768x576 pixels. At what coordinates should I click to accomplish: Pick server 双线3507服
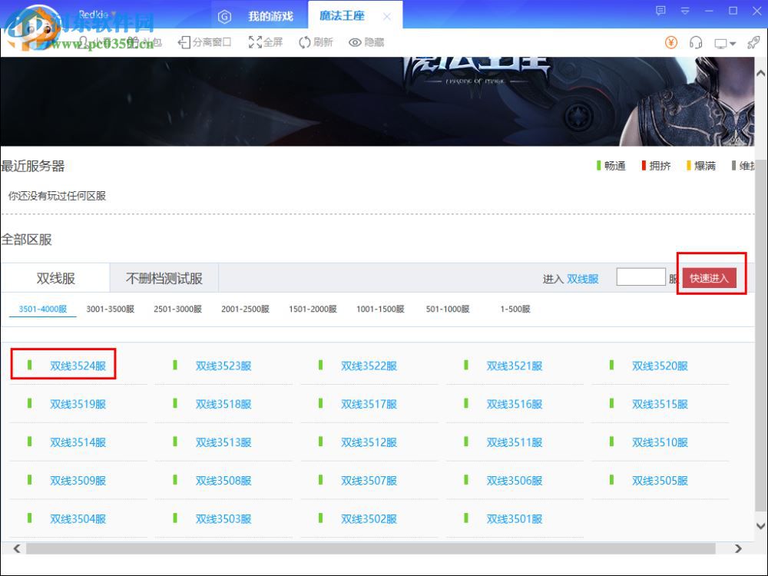pyautogui.click(x=369, y=481)
